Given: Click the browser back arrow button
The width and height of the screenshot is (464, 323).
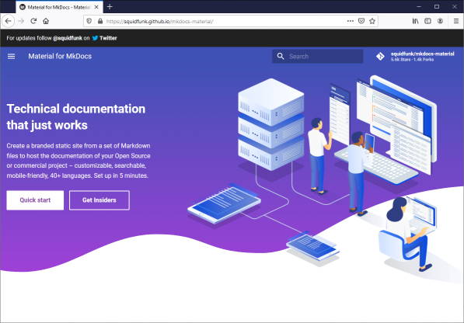Looking at the screenshot, I should pos(8,21).
